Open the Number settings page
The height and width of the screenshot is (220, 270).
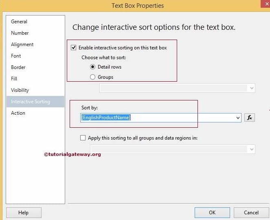coord(20,33)
